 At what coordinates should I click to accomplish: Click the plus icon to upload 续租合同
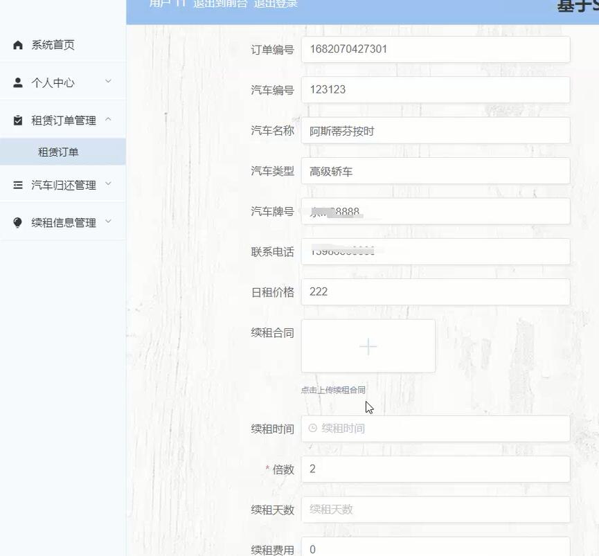368,346
